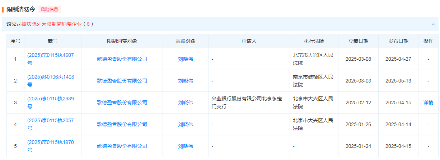Click the 执行法院 column header
This screenshot has height=160, width=440.
coord(314,41)
